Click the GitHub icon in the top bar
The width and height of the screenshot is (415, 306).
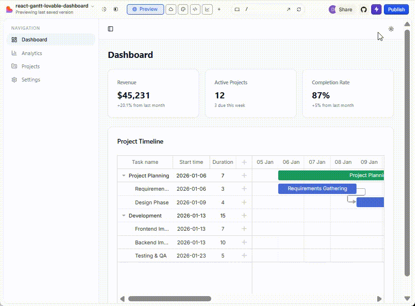tap(364, 9)
